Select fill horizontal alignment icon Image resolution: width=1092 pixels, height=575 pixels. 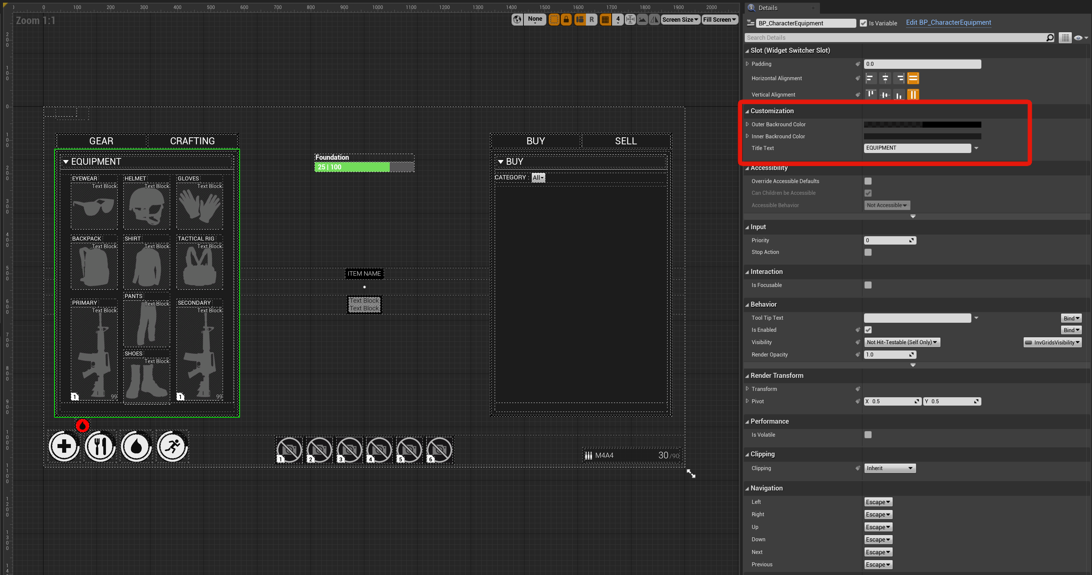tap(913, 79)
